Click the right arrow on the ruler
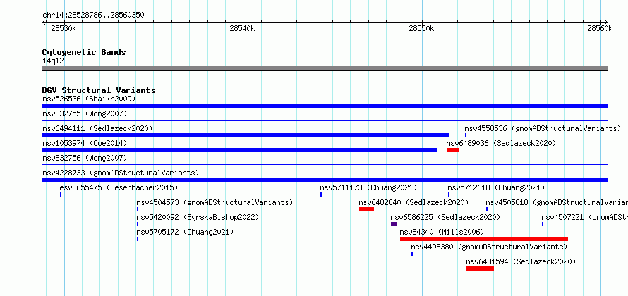This screenshot has width=628, height=296. [606, 22]
